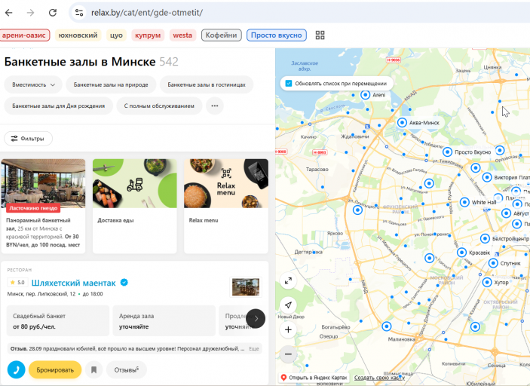The image size is (530, 386).
Task: Open Создать свою карту link
Action: click(x=379, y=378)
